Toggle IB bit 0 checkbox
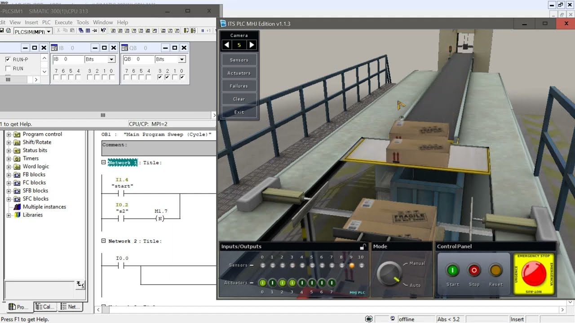Image resolution: width=575 pixels, height=323 pixels. tap(112, 77)
